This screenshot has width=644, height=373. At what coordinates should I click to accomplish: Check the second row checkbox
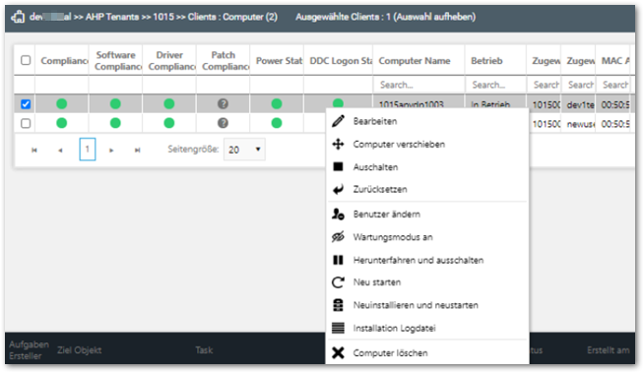pos(26,123)
